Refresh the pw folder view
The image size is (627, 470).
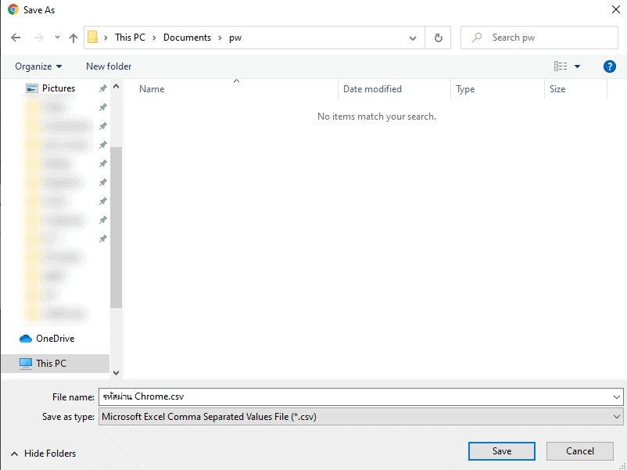[438, 38]
